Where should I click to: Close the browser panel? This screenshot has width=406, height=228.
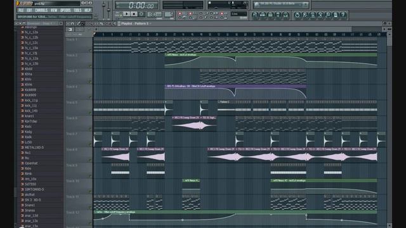(61, 23)
